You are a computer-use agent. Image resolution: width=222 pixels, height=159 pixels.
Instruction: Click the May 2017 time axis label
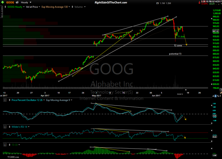[96, 96]
